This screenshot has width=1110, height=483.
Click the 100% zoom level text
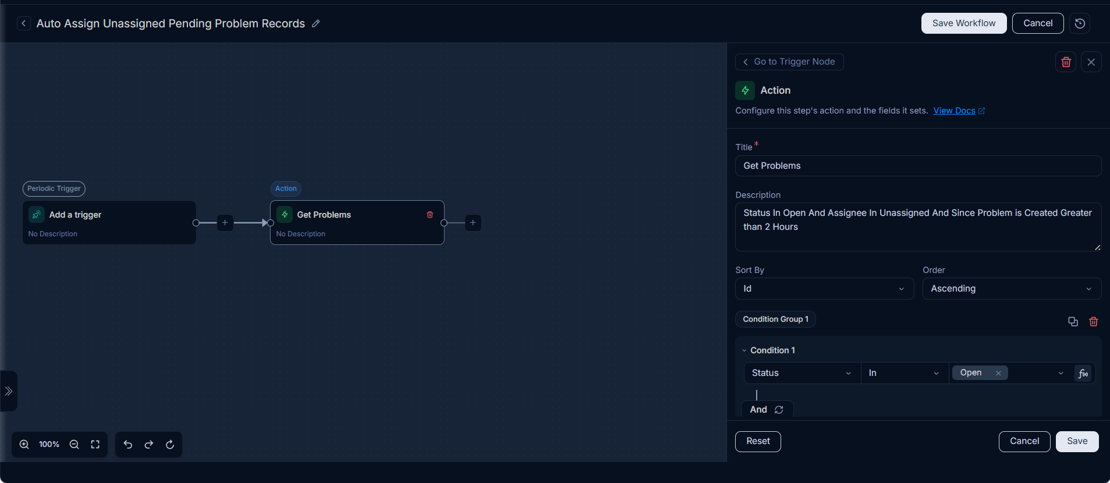coord(49,445)
